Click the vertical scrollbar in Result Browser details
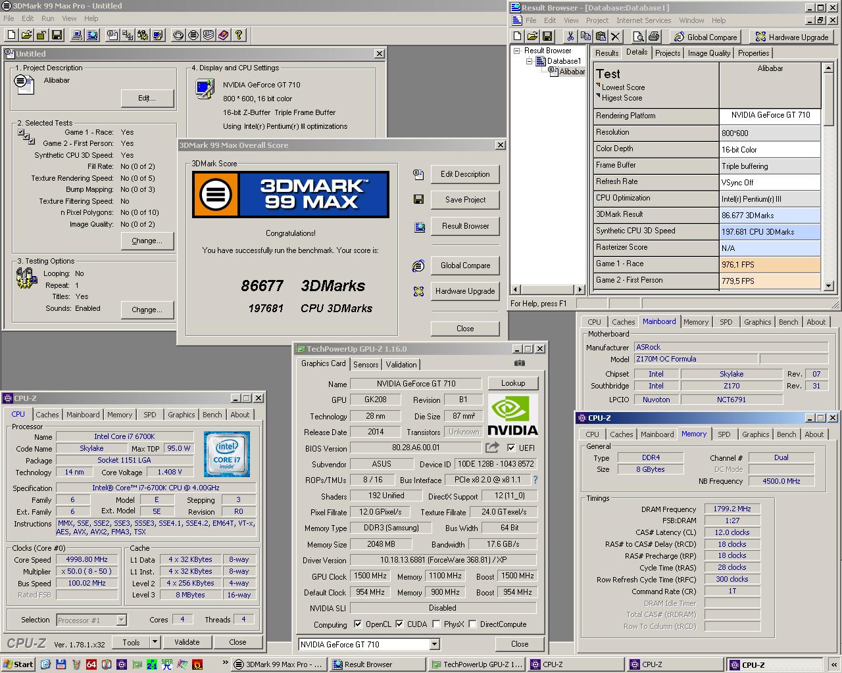 (829, 177)
